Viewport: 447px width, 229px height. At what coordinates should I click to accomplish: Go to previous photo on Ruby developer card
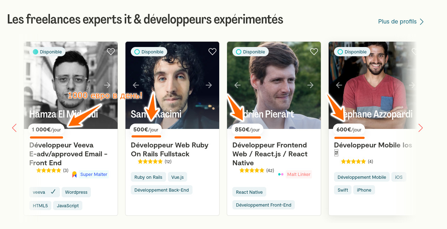136,85
